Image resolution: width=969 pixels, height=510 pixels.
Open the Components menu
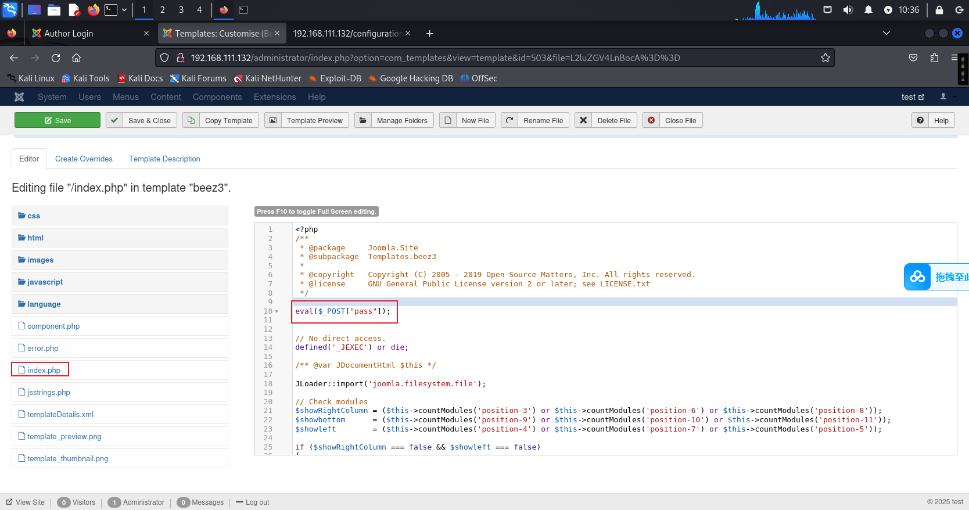pyautogui.click(x=217, y=97)
